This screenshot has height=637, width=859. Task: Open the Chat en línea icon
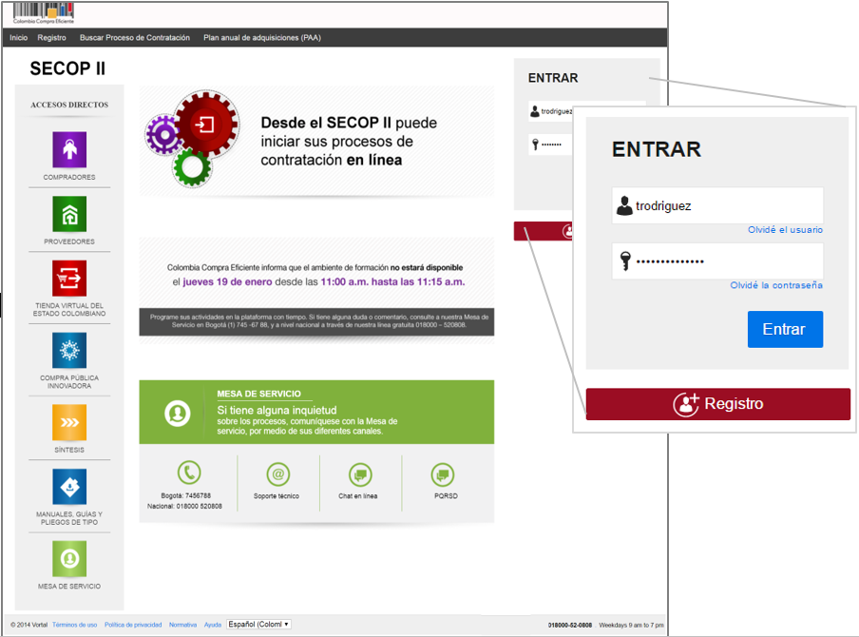[x=360, y=474]
